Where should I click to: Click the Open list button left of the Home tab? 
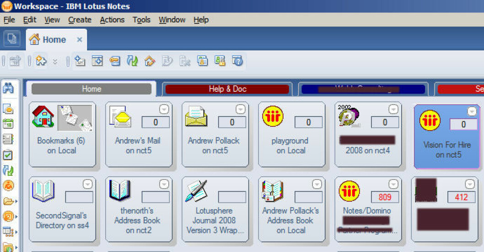[12, 39]
